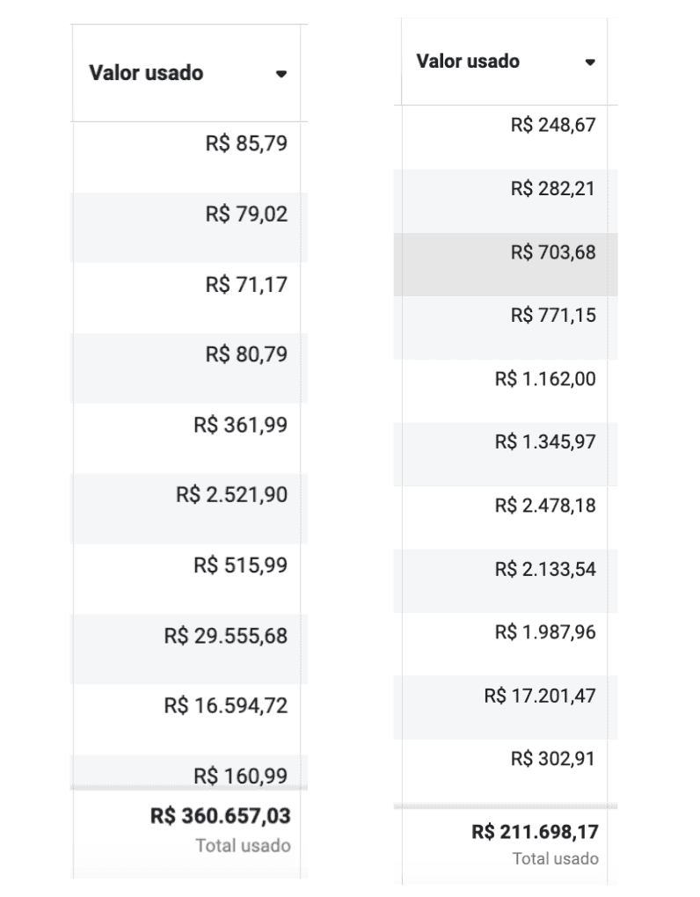Select the R$ 1.162,00 cell
This screenshot has height=897, width=700.
click(x=505, y=390)
